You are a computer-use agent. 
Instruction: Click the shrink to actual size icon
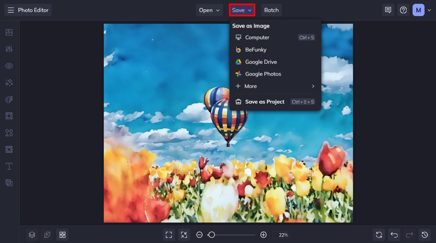(x=184, y=235)
